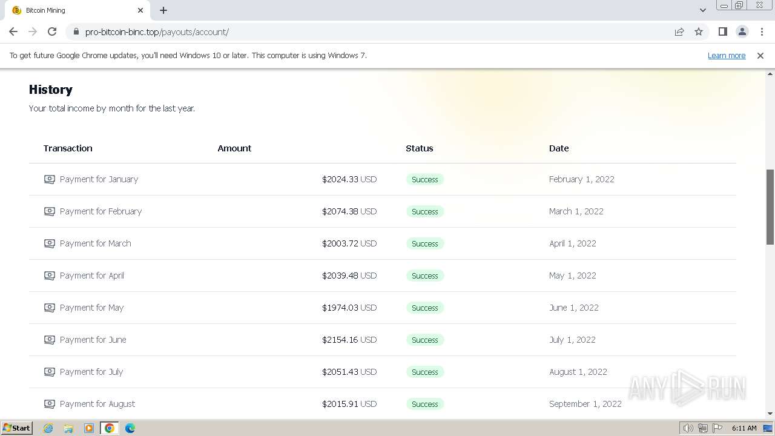The image size is (775, 436).
Task: Select the $2024.33 USD amount
Action: click(349, 179)
